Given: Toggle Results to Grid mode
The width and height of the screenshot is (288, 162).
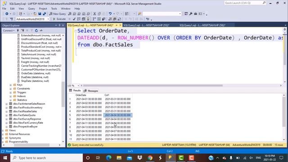Looking at the screenshot, I should point(115,19).
